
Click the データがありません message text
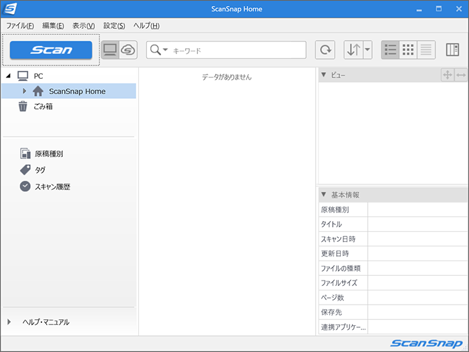click(x=226, y=77)
